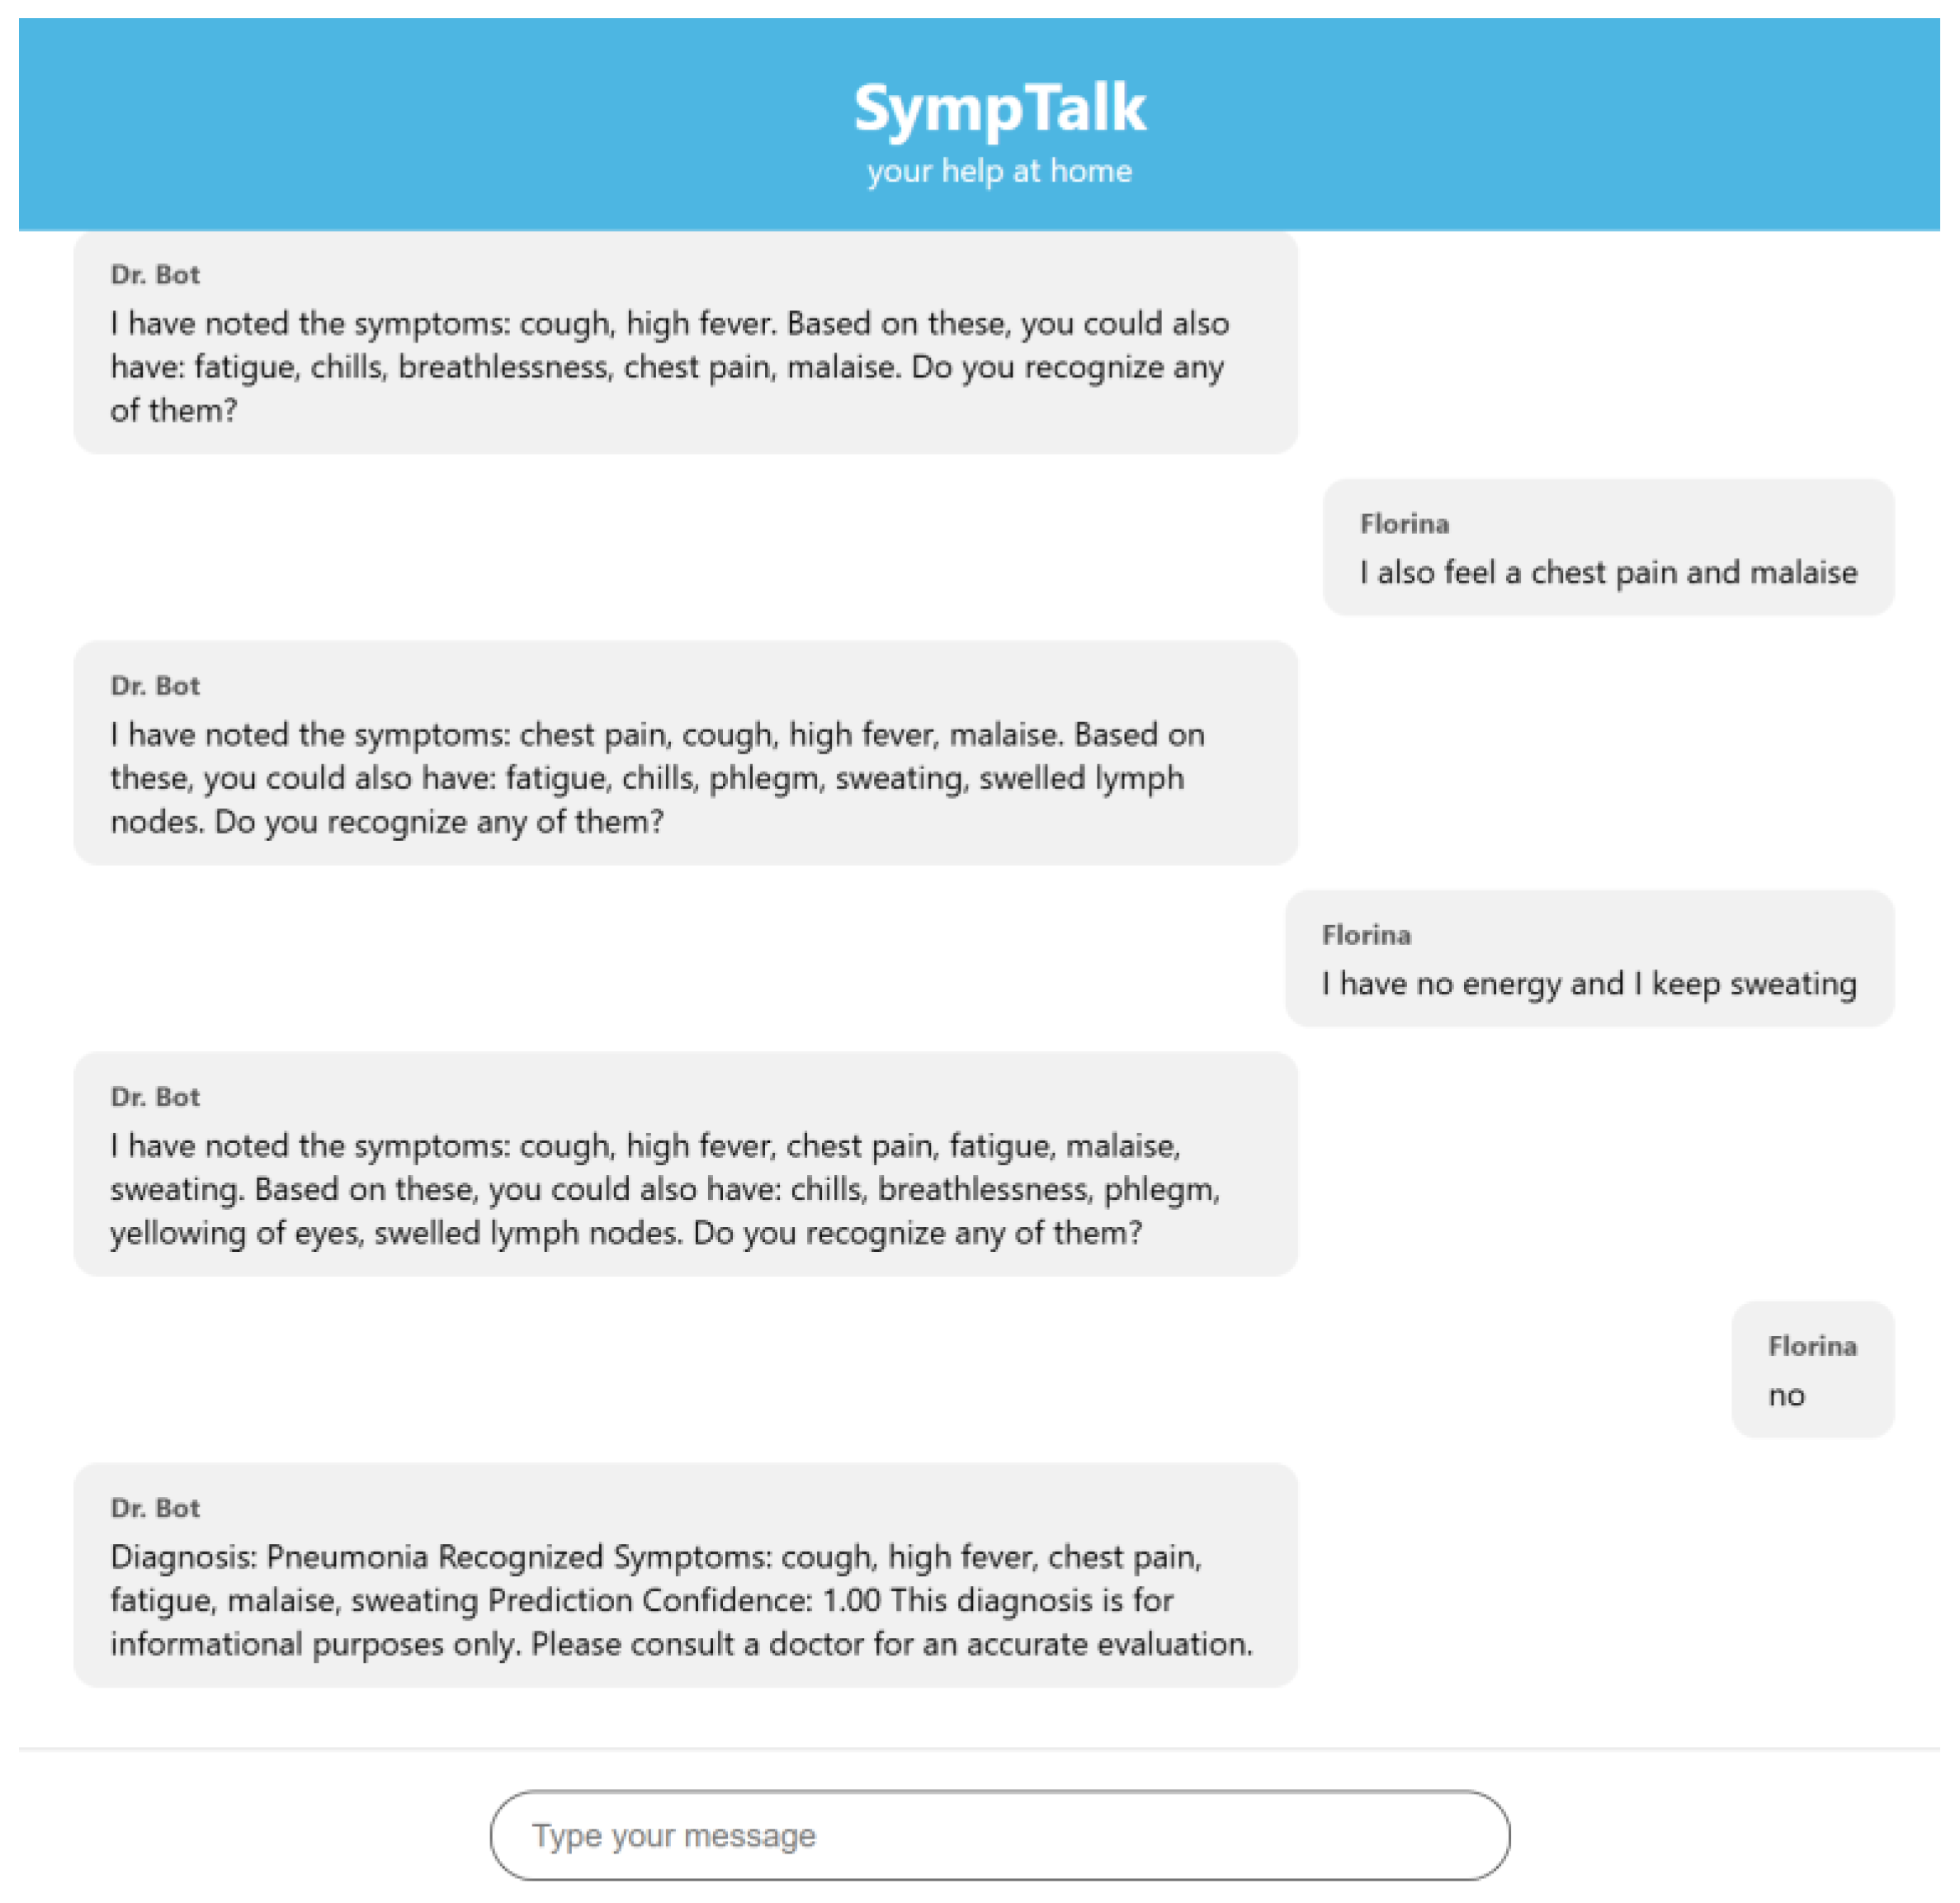
Task: Click the Florina name above the sweating message
Action: (x=1366, y=935)
